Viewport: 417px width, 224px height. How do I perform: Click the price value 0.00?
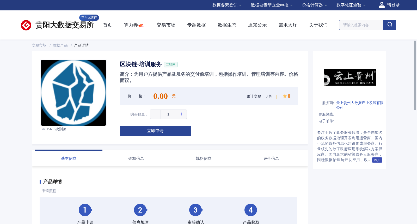coord(161,96)
